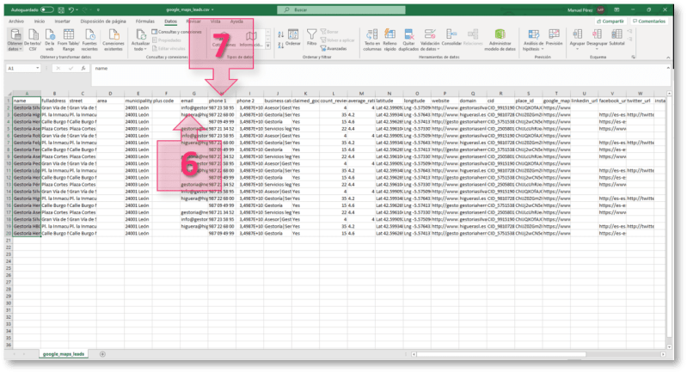The height and width of the screenshot is (373, 687).
Task: Select the Información geography data type
Action: pos(251,39)
